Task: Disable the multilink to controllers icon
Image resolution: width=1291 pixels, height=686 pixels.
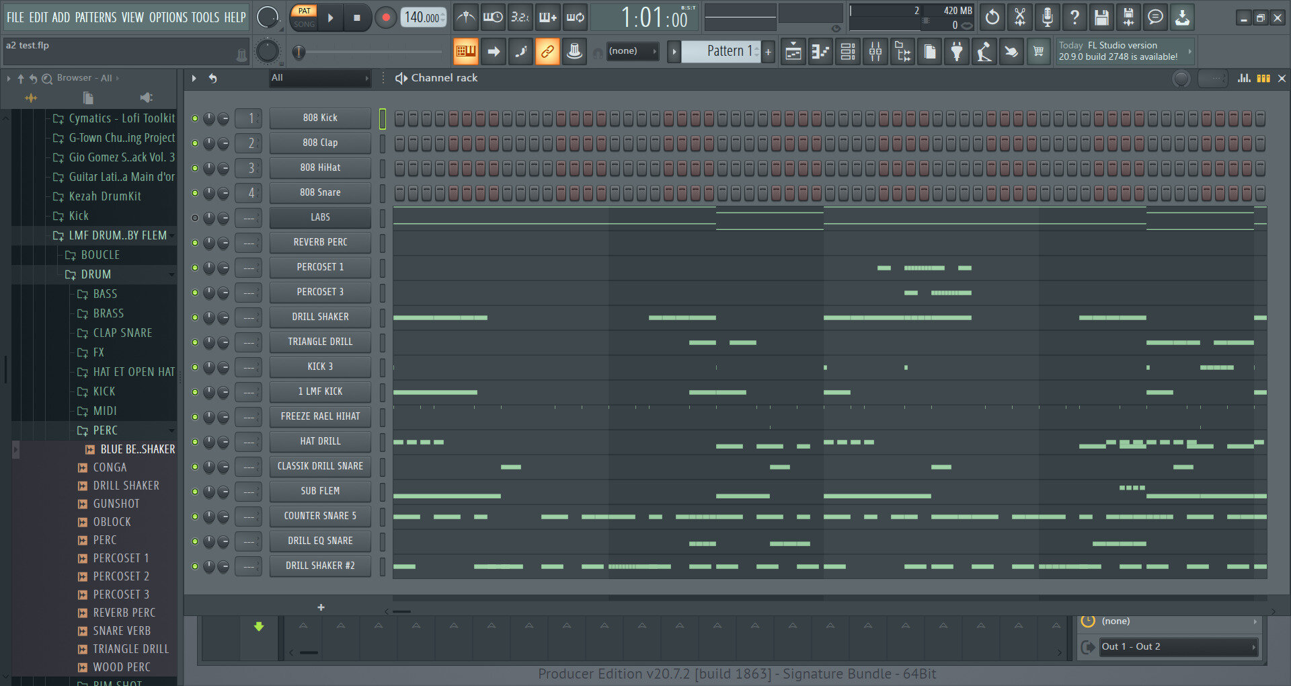Action: pyautogui.click(x=547, y=51)
